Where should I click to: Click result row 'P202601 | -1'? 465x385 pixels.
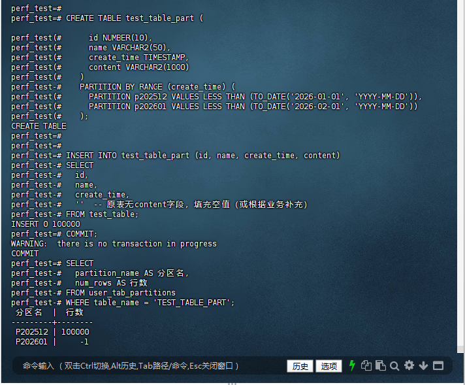[52, 342]
